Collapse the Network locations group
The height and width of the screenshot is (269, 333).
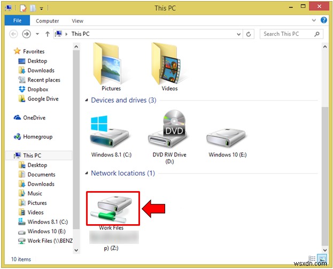(x=87, y=173)
